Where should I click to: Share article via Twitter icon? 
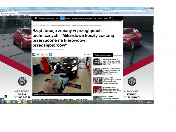(x=50, y=54)
